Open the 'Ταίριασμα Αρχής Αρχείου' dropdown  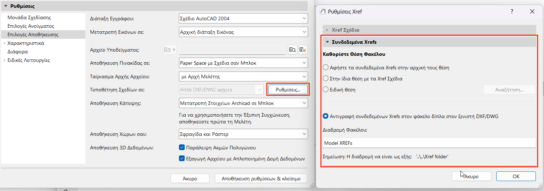click(243, 76)
